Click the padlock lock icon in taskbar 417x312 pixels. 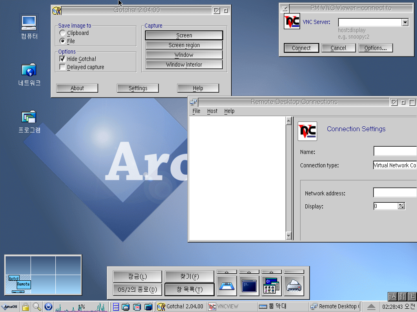pos(26,307)
